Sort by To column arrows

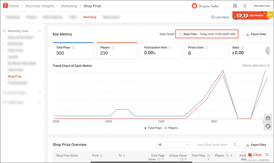(x=124, y=156)
